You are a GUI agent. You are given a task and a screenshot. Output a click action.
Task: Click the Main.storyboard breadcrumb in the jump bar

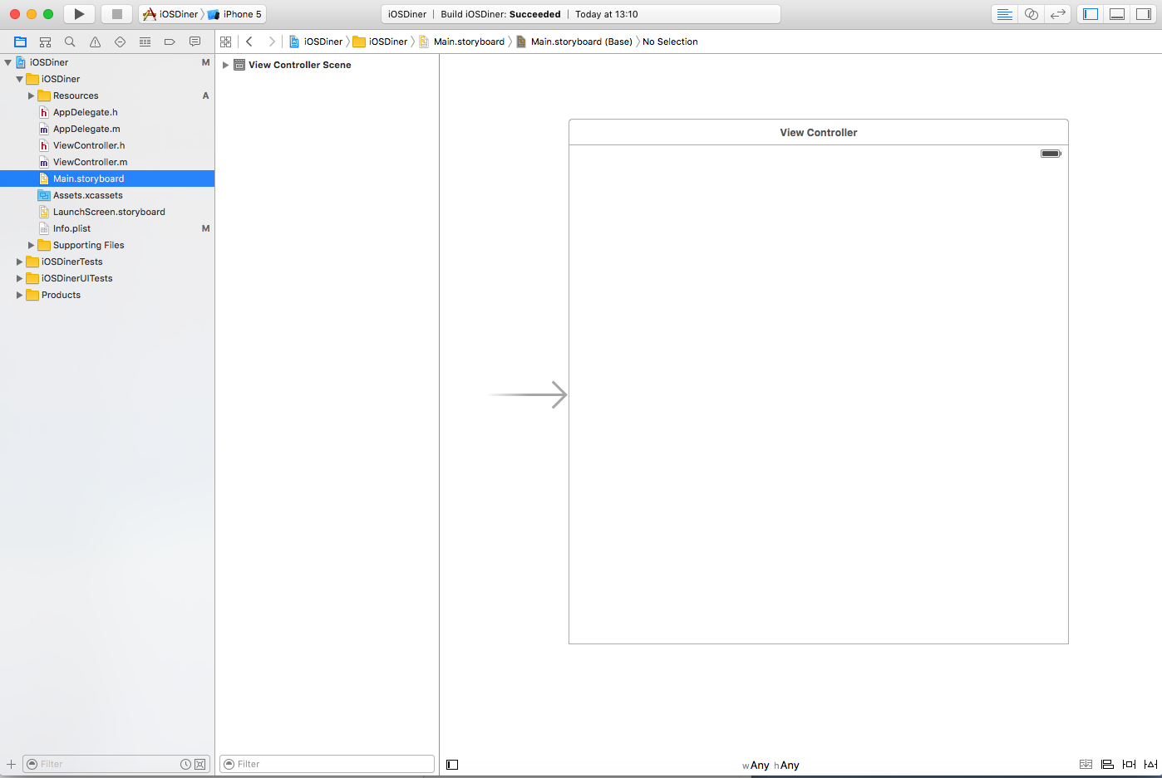pyautogui.click(x=461, y=42)
